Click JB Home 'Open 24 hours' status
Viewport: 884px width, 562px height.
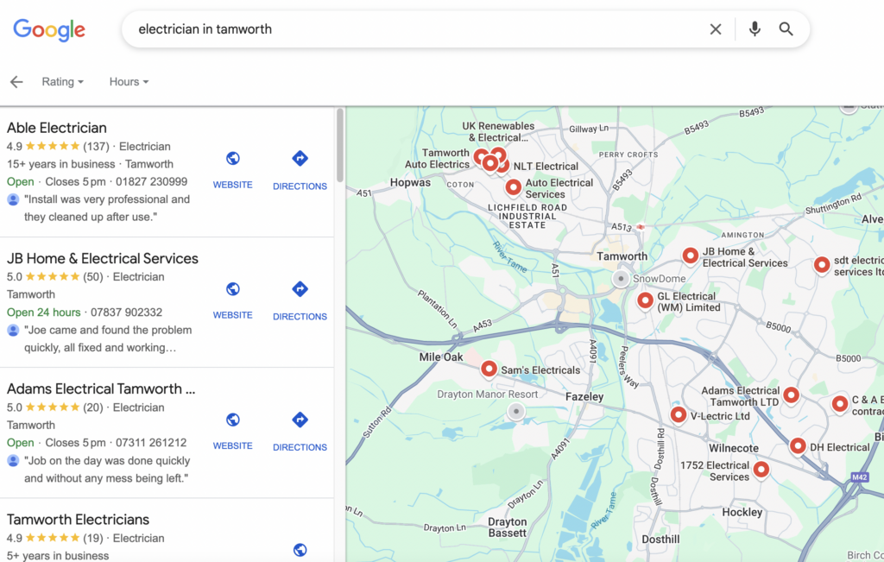pos(43,313)
